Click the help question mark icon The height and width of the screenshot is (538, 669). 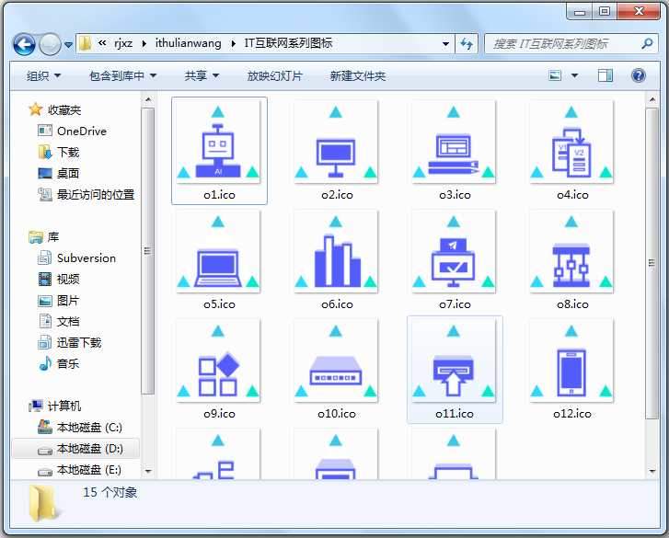tap(639, 76)
